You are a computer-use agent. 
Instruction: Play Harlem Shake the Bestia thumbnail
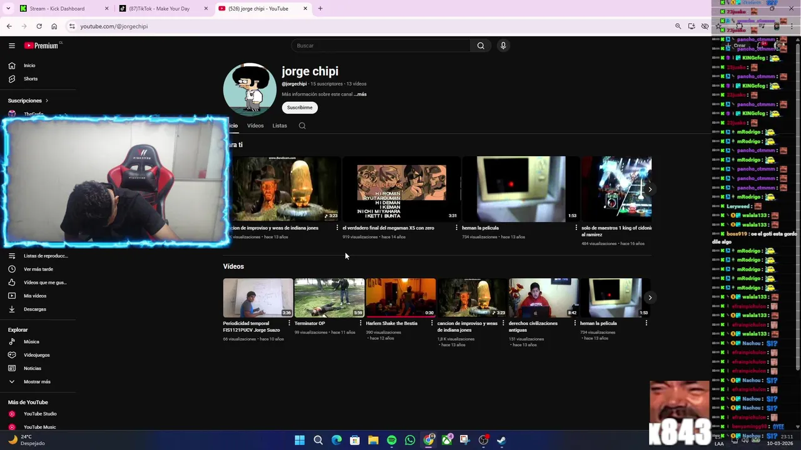tap(400, 297)
